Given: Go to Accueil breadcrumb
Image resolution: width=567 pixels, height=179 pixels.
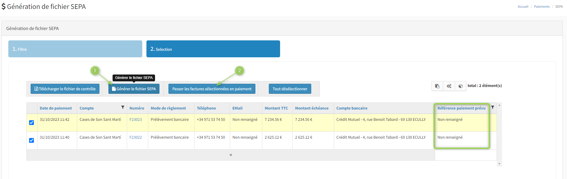Looking at the screenshot, I should [523, 7].
